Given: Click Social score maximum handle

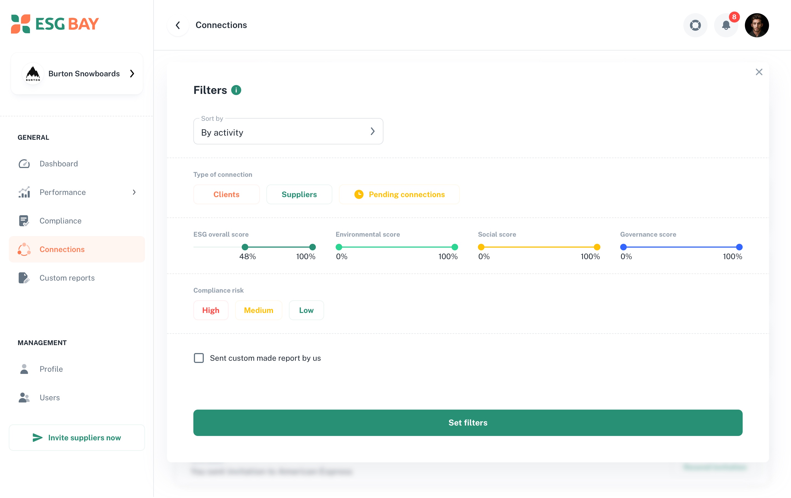Looking at the screenshot, I should pyautogui.click(x=597, y=247).
